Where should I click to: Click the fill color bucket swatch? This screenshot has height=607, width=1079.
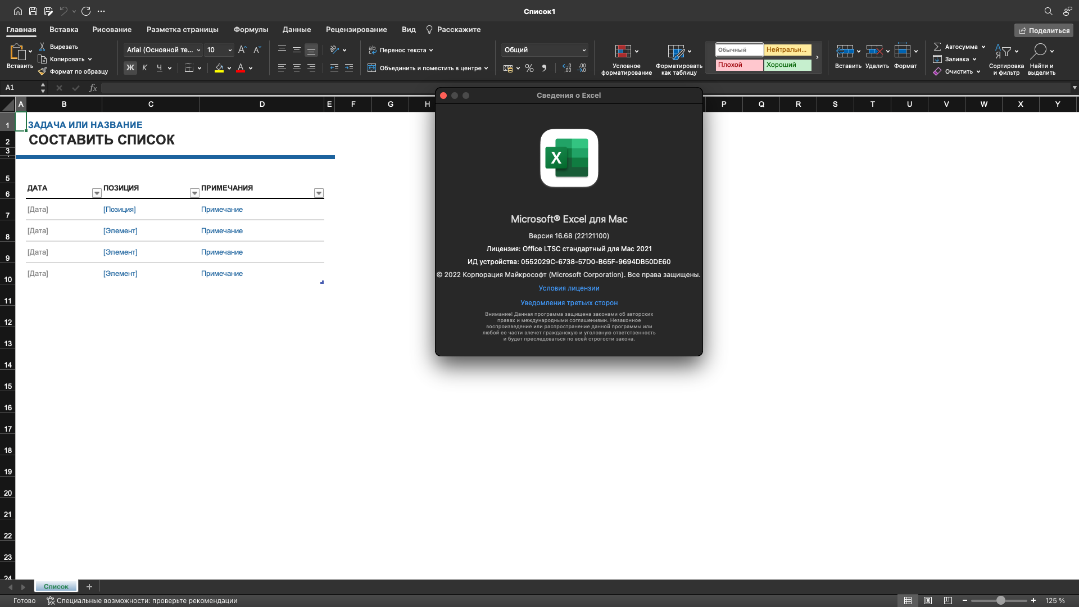[x=219, y=68]
